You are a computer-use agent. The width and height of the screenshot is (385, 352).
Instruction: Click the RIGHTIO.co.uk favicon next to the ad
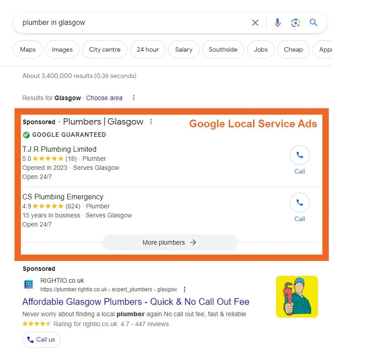click(x=28, y=284)
